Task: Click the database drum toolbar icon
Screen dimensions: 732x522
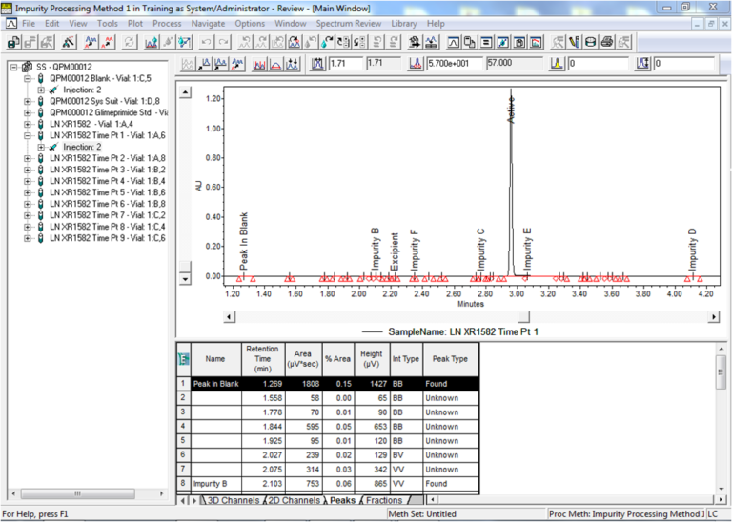Action: click(x=591, y=43)
